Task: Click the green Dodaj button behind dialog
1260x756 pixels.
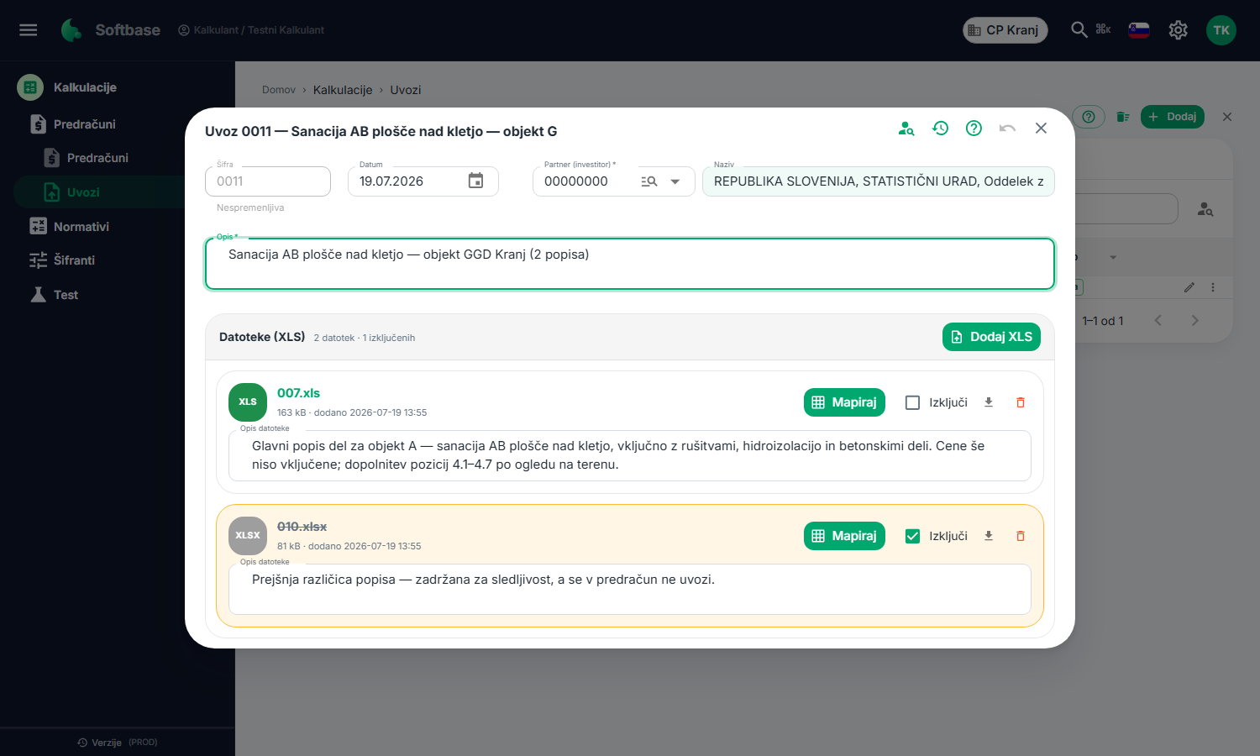Action: click(1173, 117)
